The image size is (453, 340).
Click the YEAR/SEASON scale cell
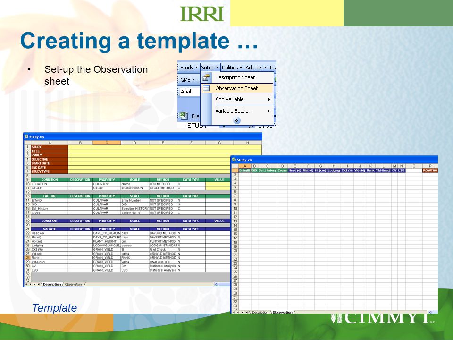[135, 188]
